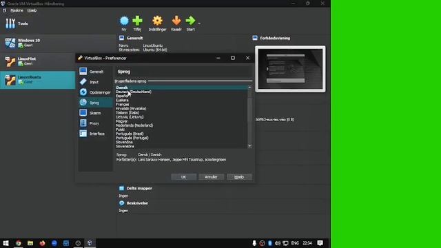Click the Hjælp button in the dialog
441x248 pixels.
pyautogui.click(x=239, y=177)
